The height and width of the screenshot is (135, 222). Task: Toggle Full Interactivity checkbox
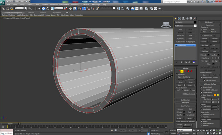(204, 80)
